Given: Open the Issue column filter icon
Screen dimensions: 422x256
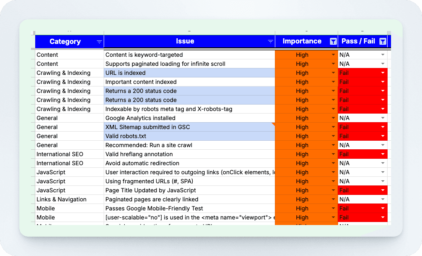Looking at the screenshot, I should point(271,42).
